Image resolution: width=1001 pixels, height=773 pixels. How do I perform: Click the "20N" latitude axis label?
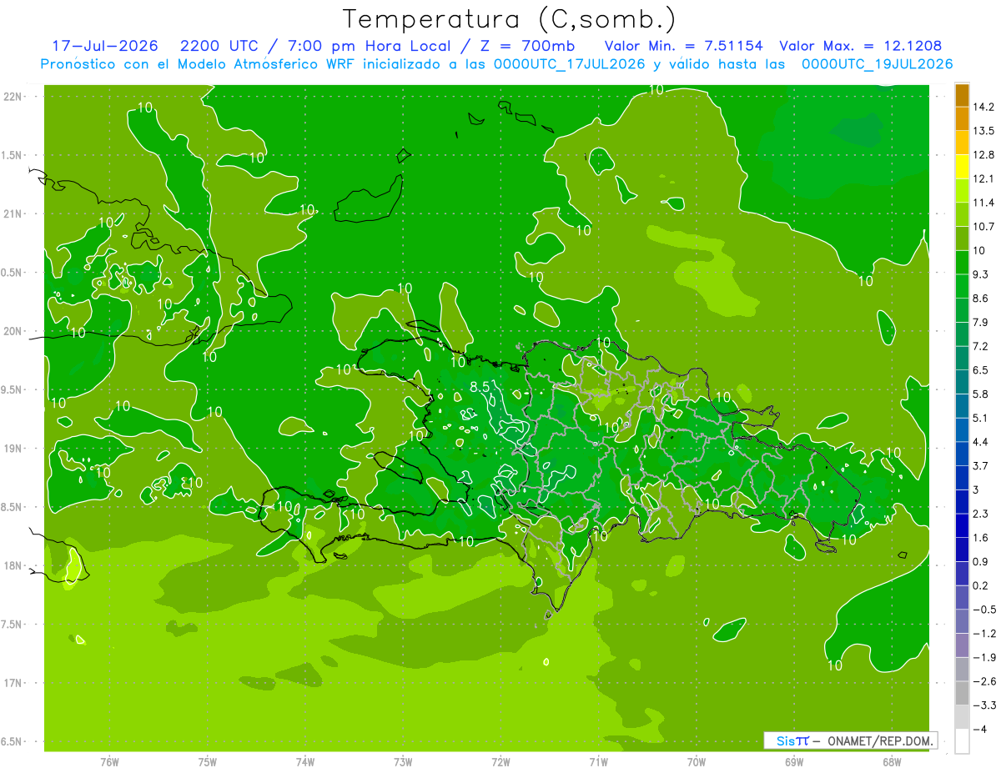coord(13,331)
